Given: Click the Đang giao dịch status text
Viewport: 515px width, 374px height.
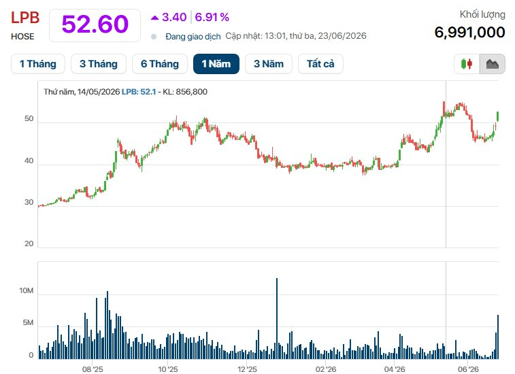Looking at the screenshot, I should [193, 37].
